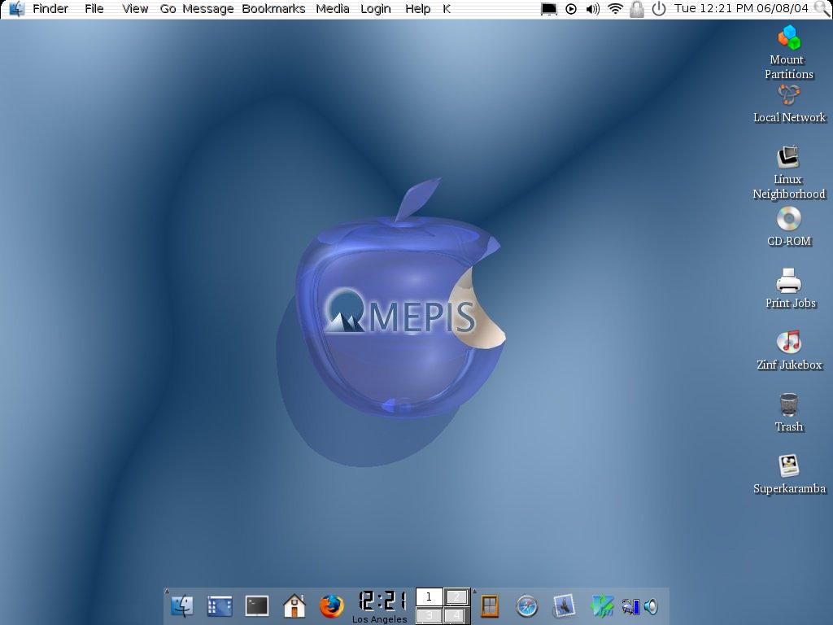
Task: Click the display monitor icon in menu bar
Action: click(549, 9)
